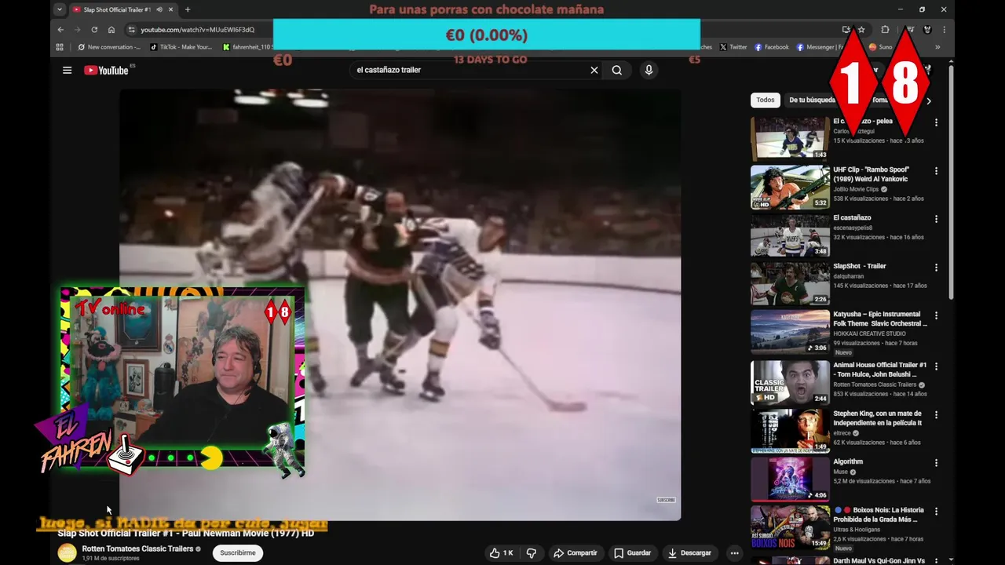Clear the YouTube search box with the X
Image resolution: width=1005 pixels, height=565 pixels.
click(x=594, y=70)
